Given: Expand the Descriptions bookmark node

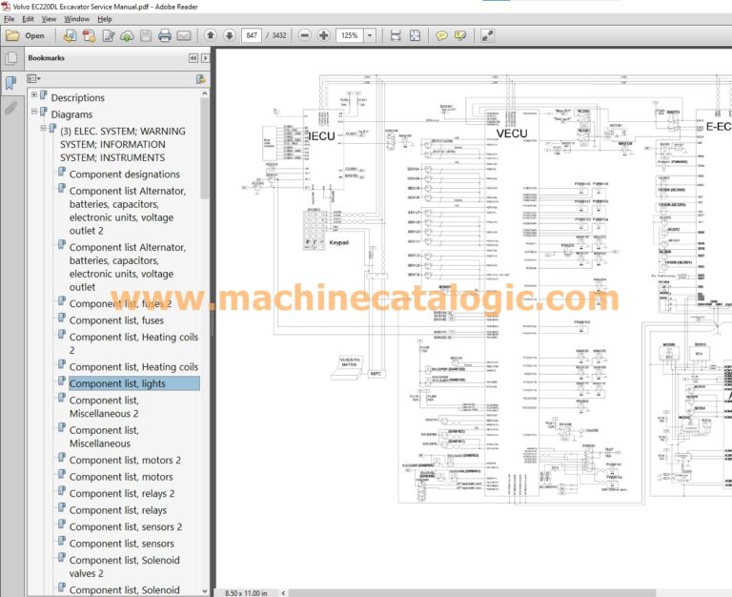Looking at the screenshot, I should click(x=34, y=94).
